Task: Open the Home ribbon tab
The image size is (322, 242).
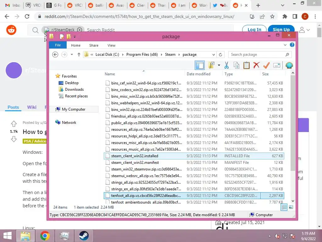Action: [x=76, y=45]
